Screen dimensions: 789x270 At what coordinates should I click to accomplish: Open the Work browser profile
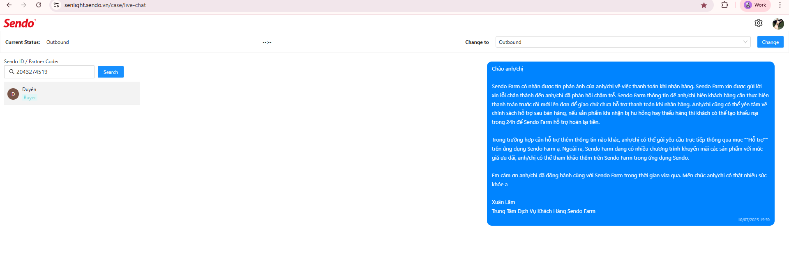point(756,5)
